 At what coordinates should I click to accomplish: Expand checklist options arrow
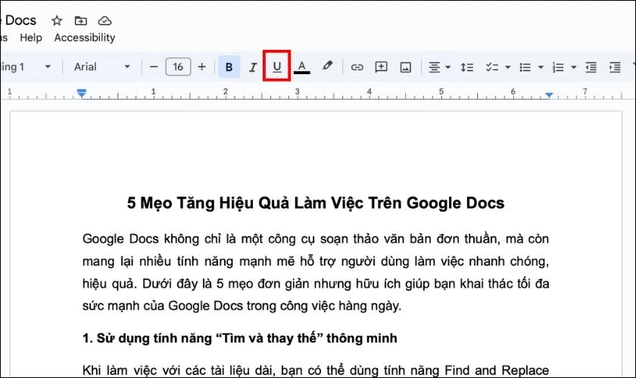pos(508,67)
